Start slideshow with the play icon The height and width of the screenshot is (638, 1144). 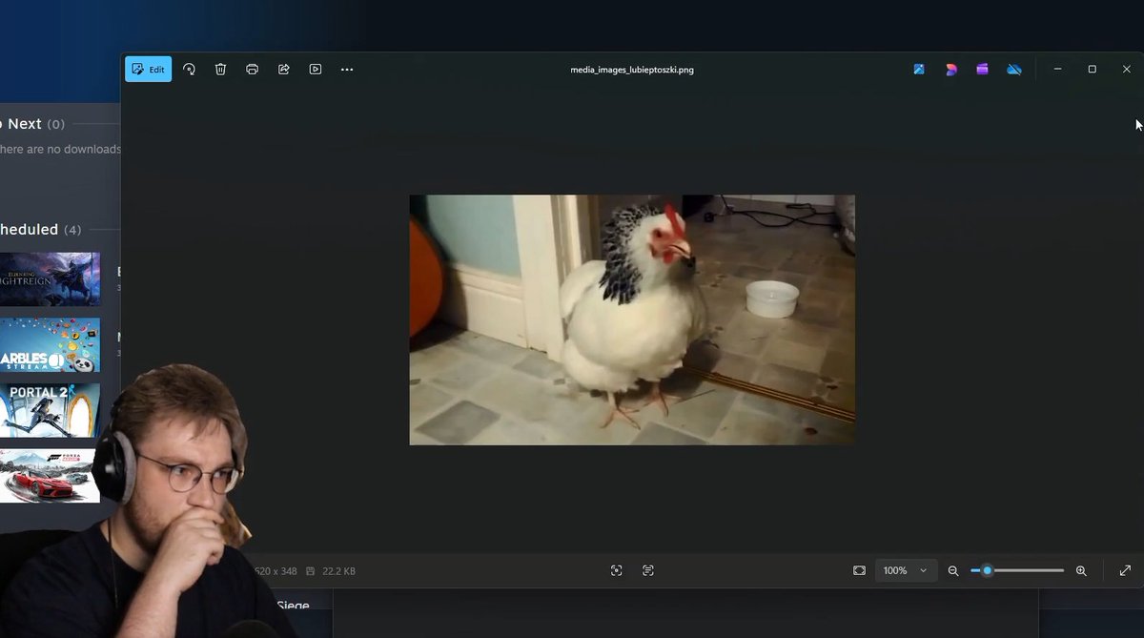(x=315, y=70)
